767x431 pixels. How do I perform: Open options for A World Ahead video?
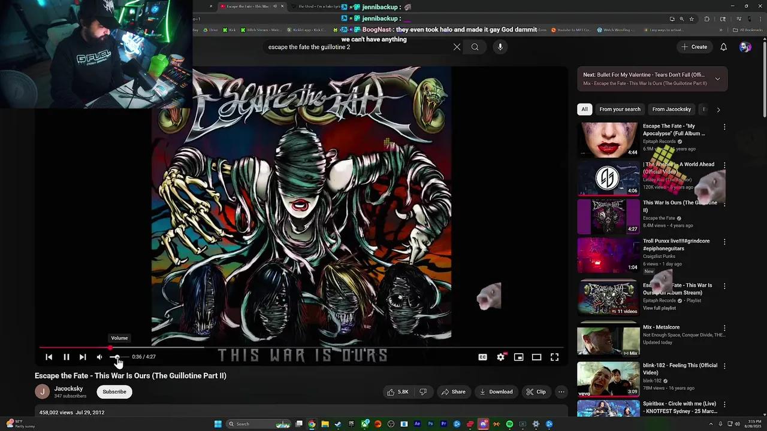[724, 165]
